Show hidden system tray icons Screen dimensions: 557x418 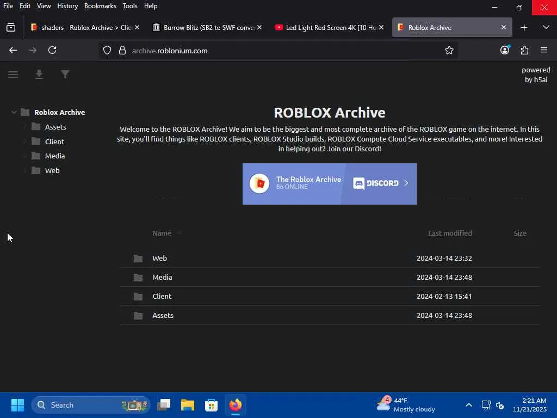[x=468, y=405]
